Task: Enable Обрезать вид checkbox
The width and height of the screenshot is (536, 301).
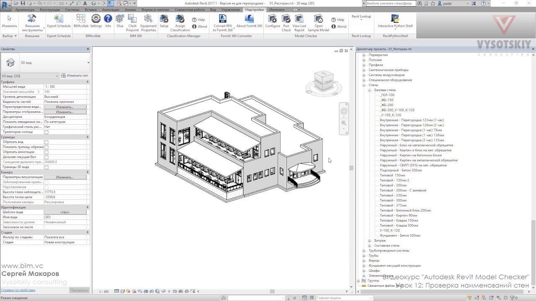Action: pyautogui.click(x=46, y=142)
